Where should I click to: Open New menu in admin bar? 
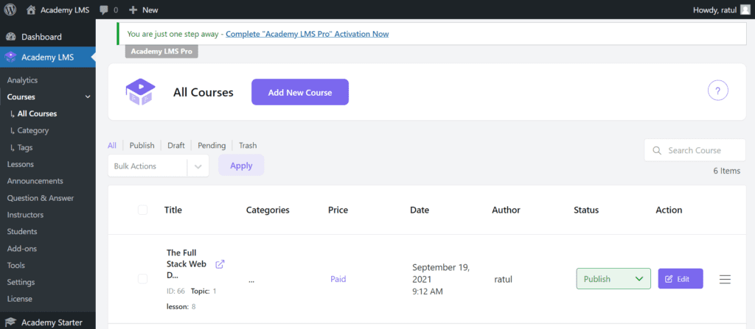pos(144,10)
